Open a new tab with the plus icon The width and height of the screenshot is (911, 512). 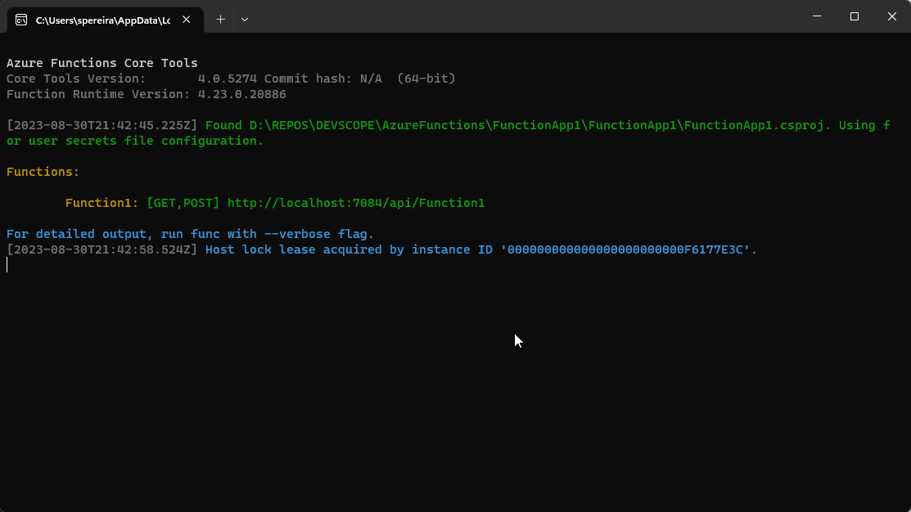tap(220, 20)
